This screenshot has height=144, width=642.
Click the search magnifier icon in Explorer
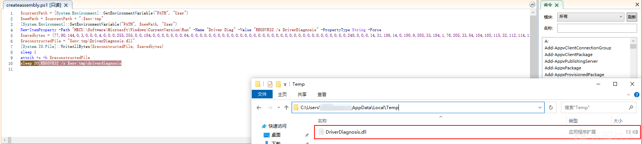(x=631, y=108)
